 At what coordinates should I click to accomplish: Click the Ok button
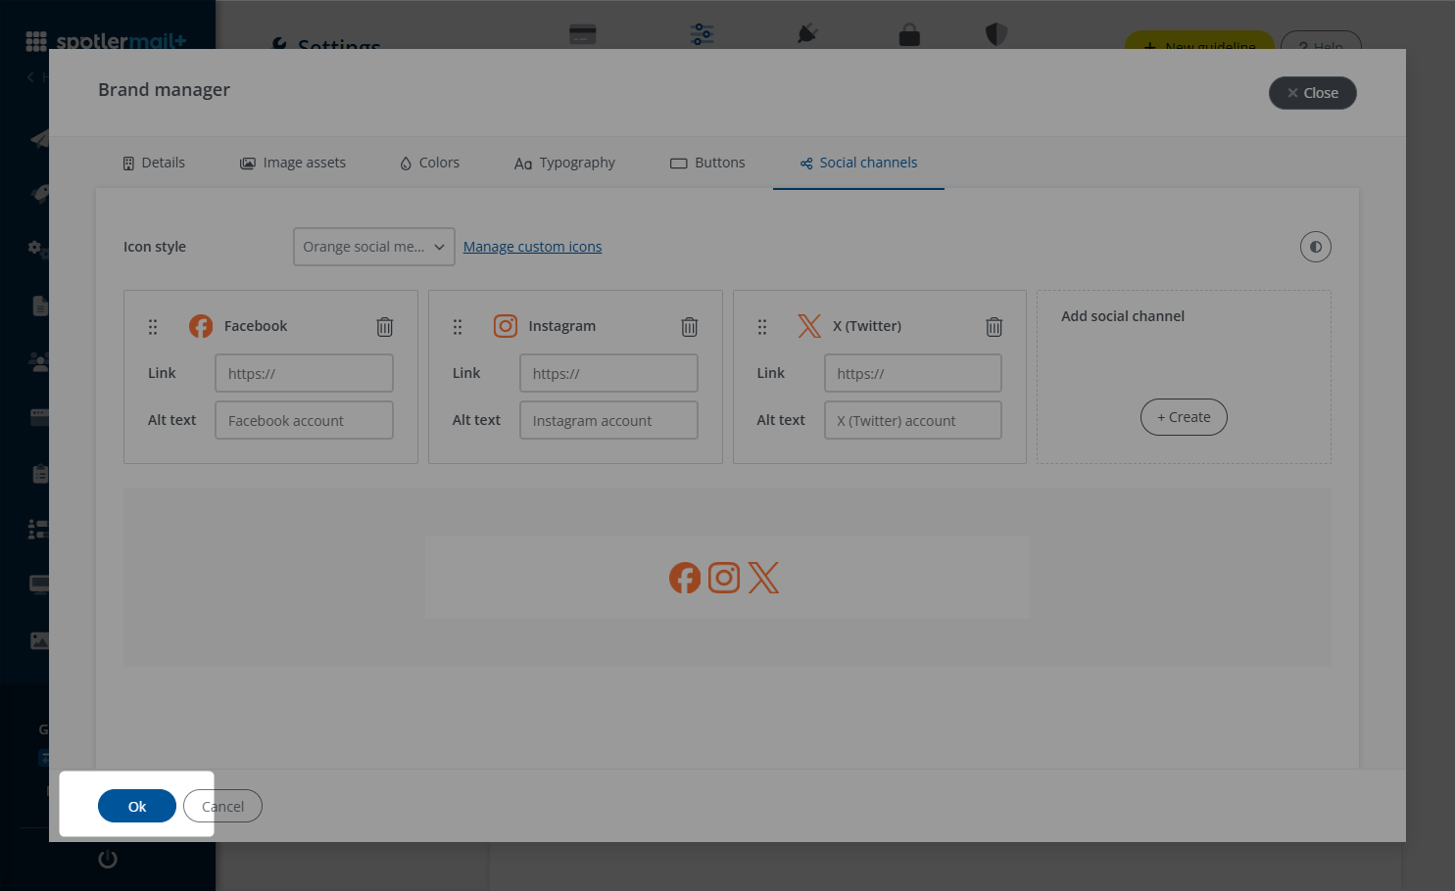point(137,806)
